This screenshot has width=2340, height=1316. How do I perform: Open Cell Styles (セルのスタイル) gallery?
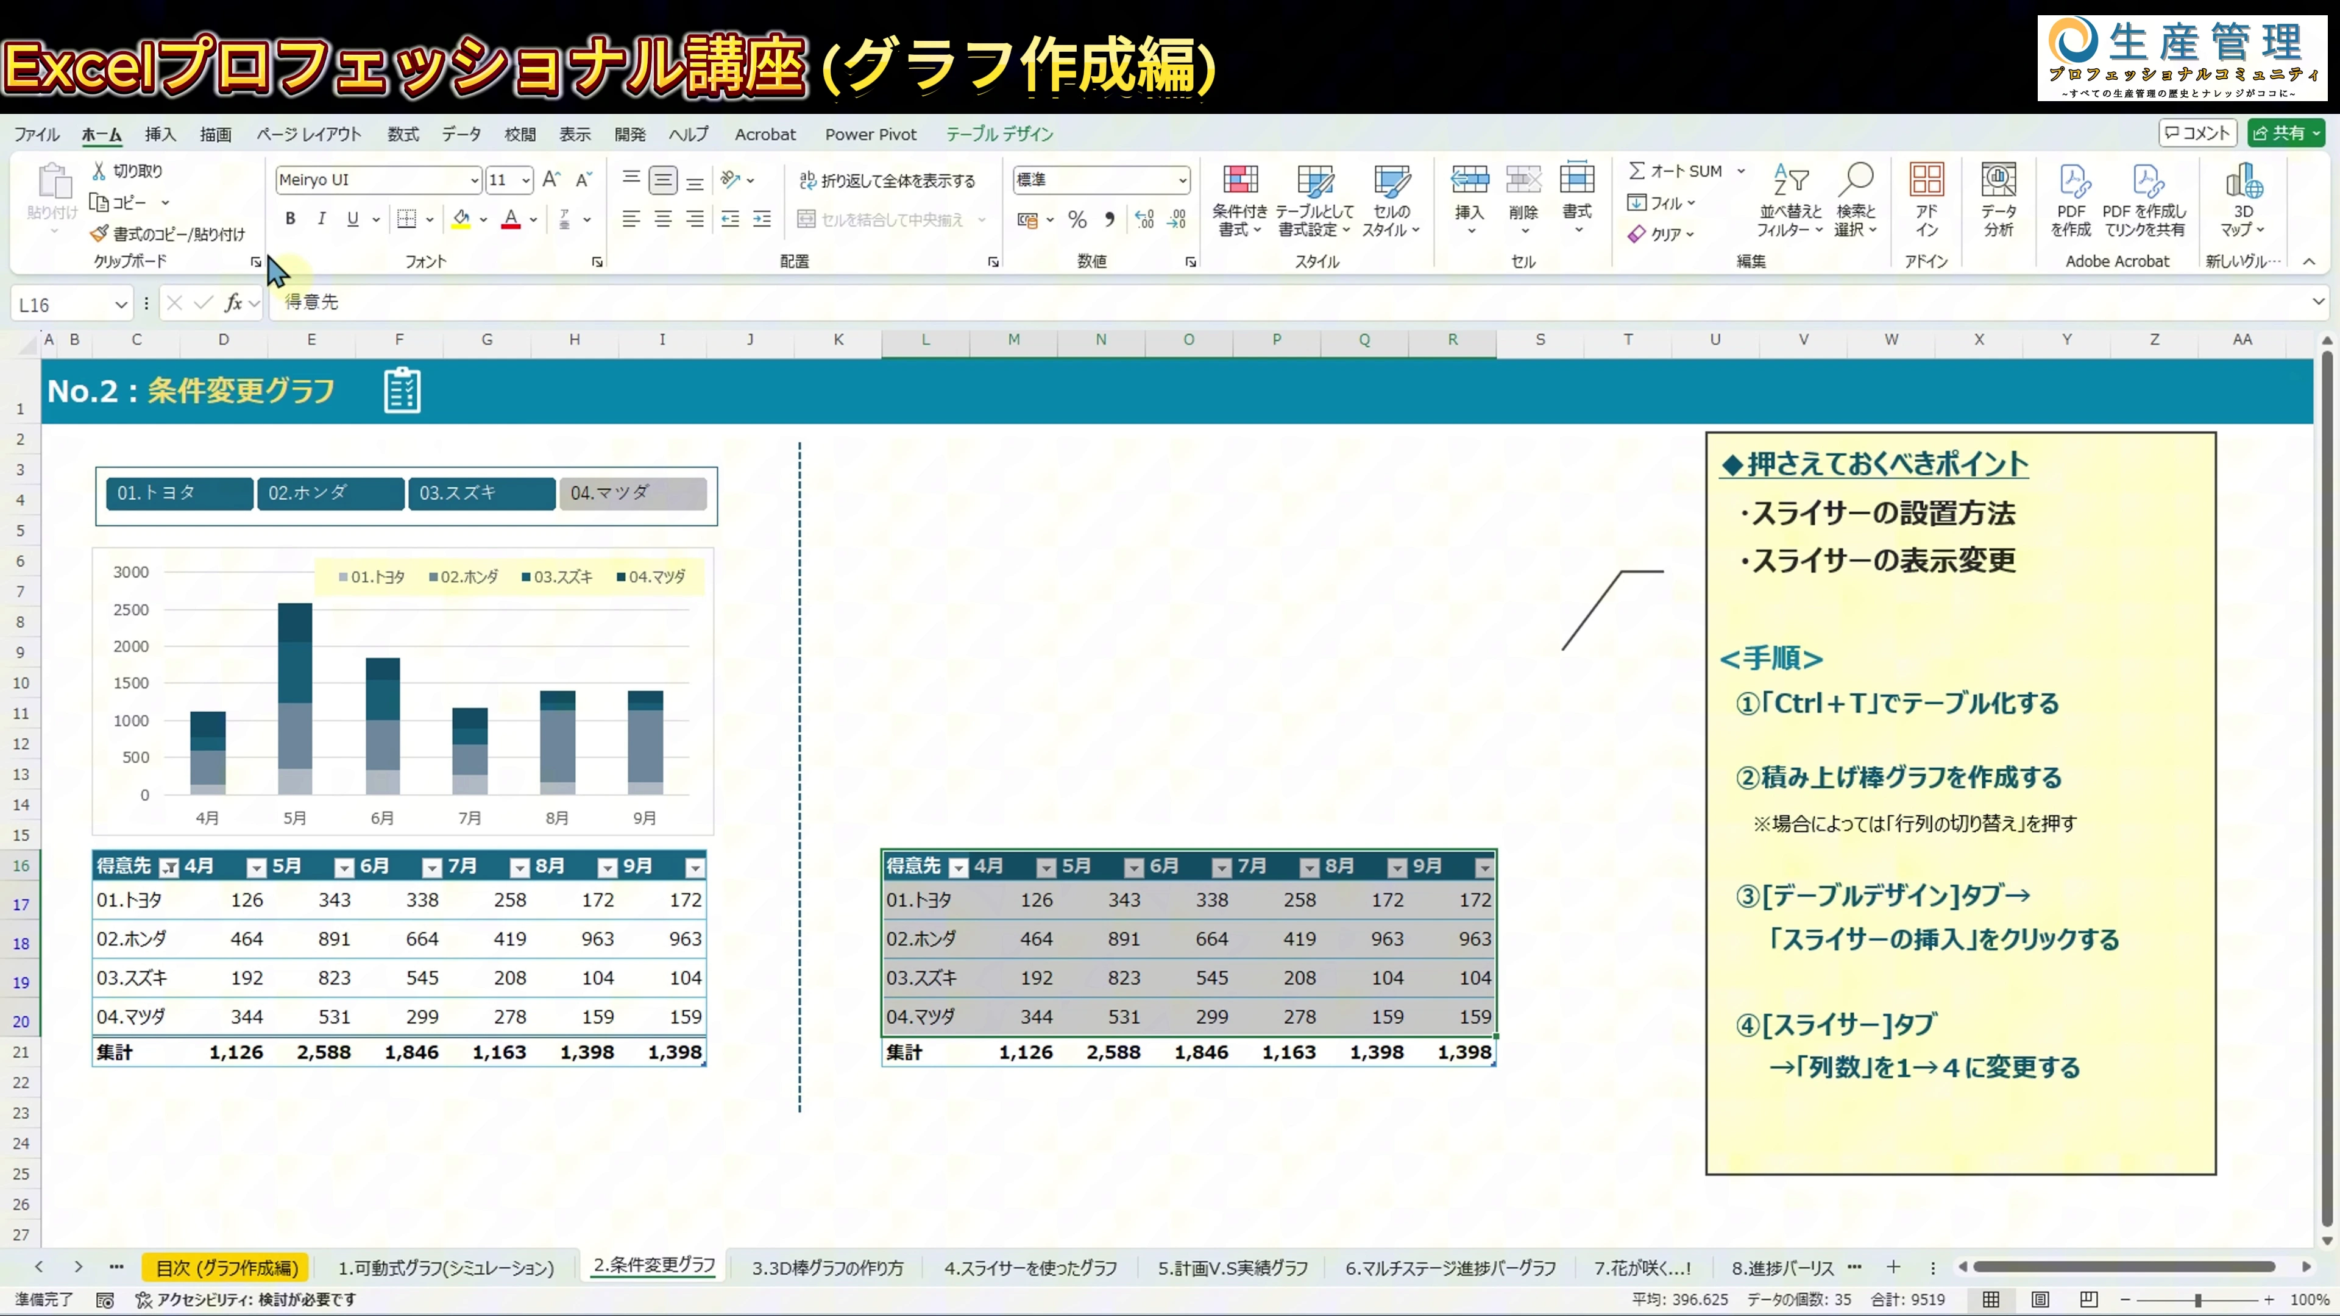tap(1391, 200)
